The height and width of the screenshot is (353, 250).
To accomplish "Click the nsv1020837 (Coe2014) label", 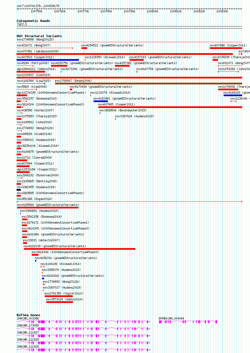I will point(34,75).
